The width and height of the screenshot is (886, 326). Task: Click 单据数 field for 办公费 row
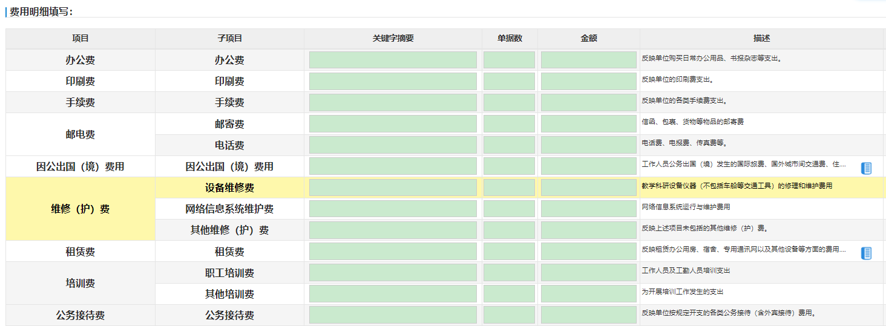[x=509, y=60]
